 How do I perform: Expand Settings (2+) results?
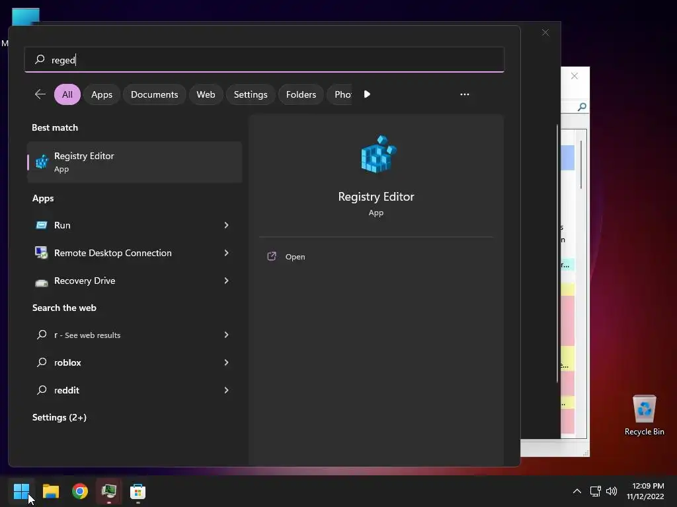[59, 417]
